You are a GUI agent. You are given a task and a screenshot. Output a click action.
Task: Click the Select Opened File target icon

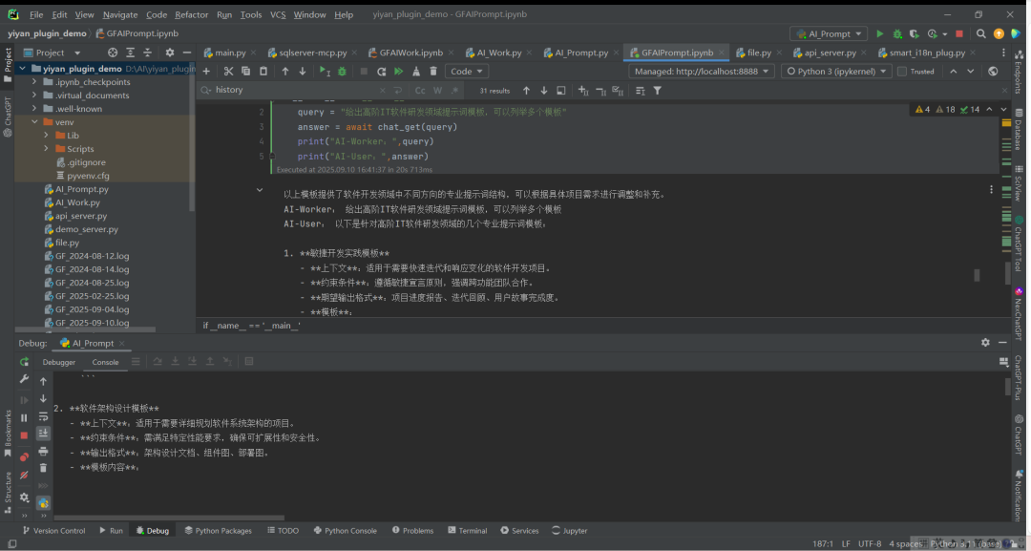112,53
